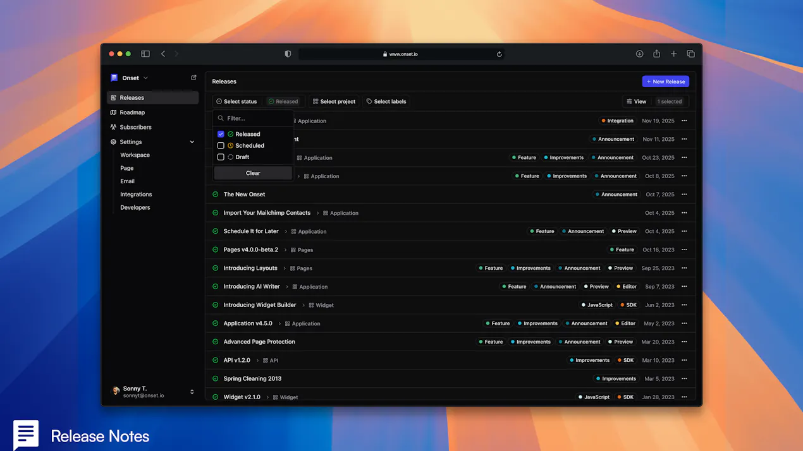Open external page icon beside Onset
The image size is (803, 451).
193,78
